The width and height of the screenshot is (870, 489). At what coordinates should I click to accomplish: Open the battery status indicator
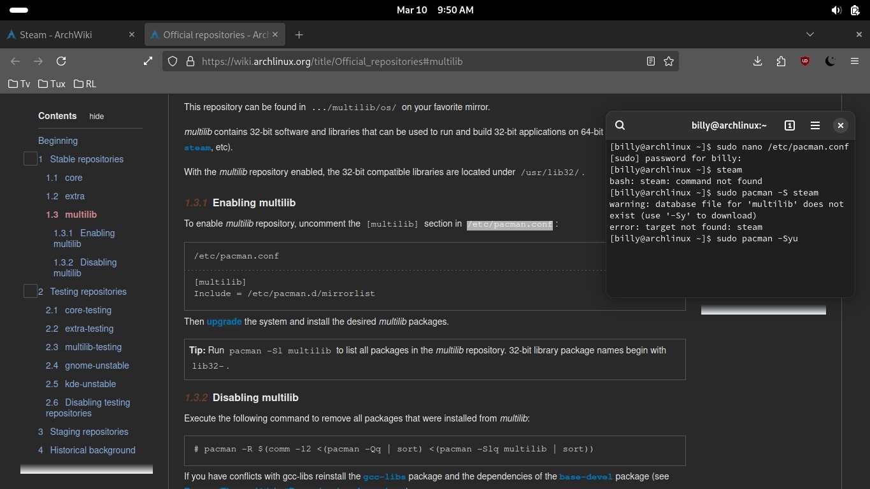pyautogui.click(x=855, y=10)
